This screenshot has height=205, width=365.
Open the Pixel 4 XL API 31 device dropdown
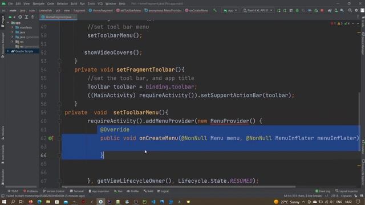pyautogui.click(x=257, y=10)
